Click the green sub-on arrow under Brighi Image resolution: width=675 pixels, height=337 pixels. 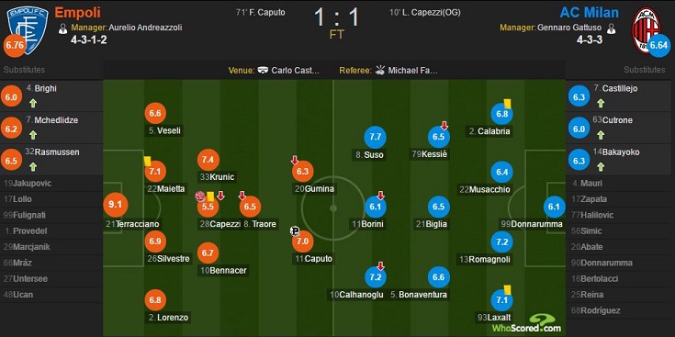(33, 103)
